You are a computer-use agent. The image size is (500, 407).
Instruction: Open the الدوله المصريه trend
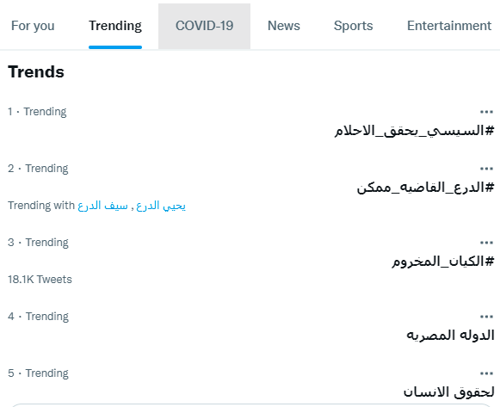[x=450, y=336]
